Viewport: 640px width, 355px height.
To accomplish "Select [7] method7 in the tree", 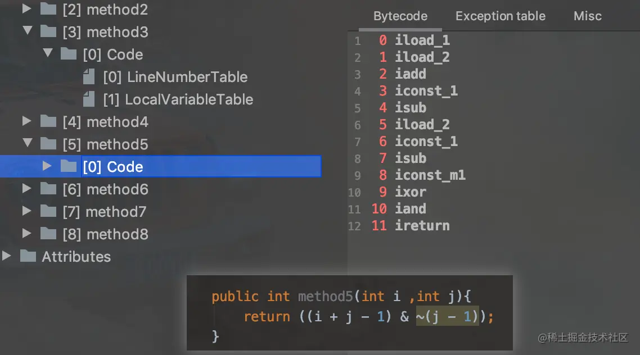I will [x=105, y=212].
